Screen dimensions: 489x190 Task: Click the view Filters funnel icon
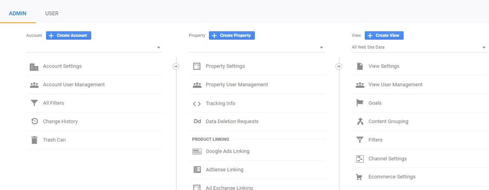pyautogui.click(x=360, y=140)
